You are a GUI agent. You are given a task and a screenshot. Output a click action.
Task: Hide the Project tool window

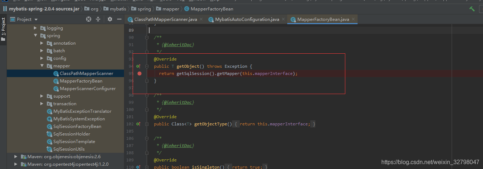click(x=119, y=19)
